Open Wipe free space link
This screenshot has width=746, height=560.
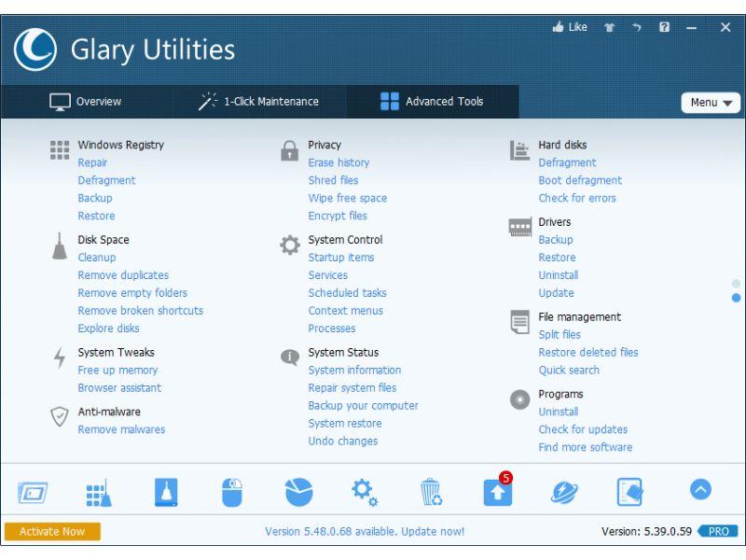(347, 198)
